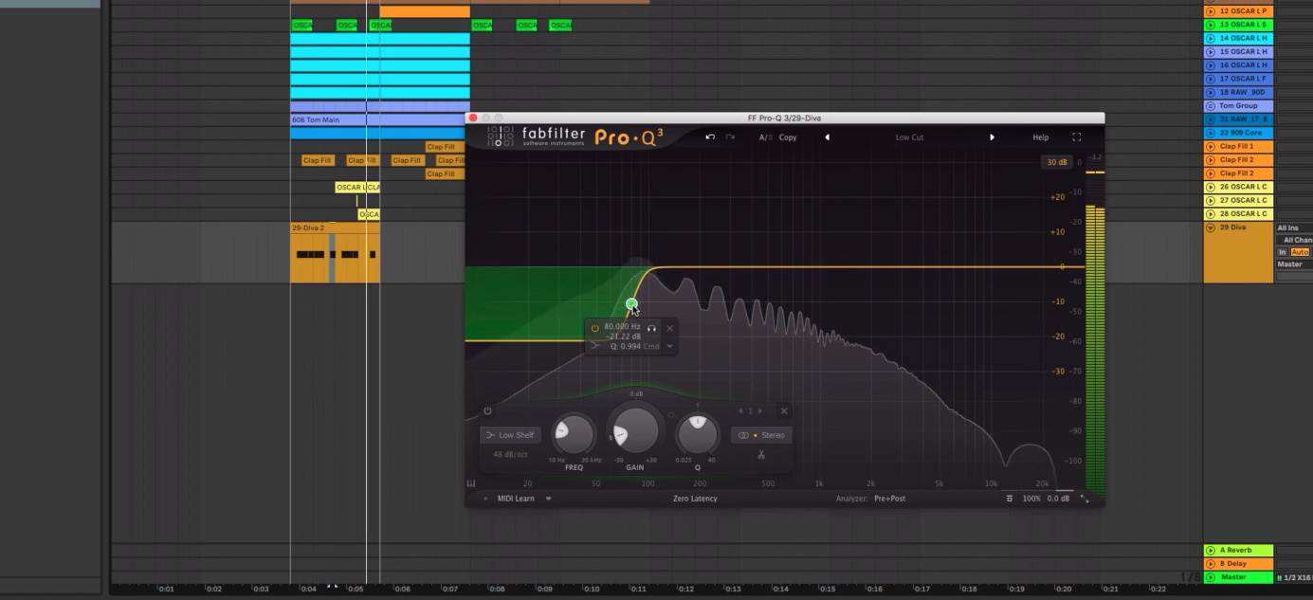Load the next preset with the right arrow
This screenshot has width=1313, height=600.
point(993,137)
